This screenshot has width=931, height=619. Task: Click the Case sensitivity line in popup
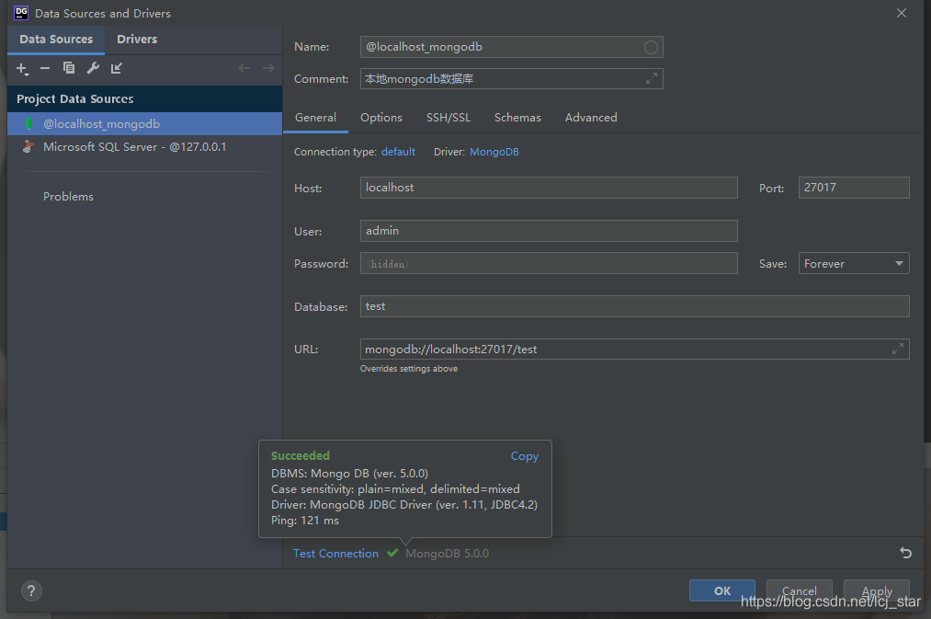click(x=395, y=489)
